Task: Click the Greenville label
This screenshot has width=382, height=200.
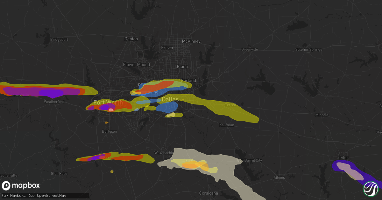Action: tap(250, 50)
